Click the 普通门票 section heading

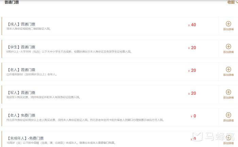click(12, 2)
